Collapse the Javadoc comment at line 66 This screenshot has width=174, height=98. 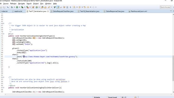4,23
